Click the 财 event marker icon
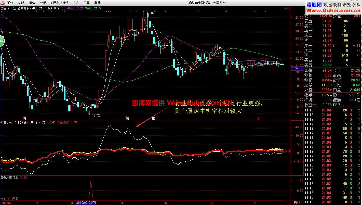This screenshot has height=205, width=362. [154, 118]
